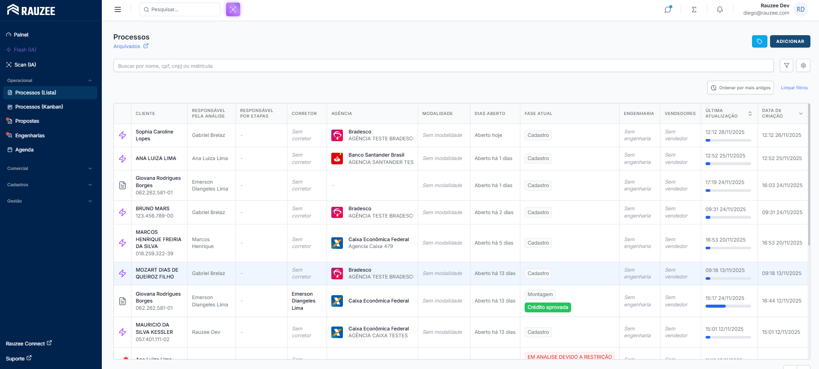819x369 pixels.
Task: Open Propostas in the sidebar
Action: coord(27,121)
